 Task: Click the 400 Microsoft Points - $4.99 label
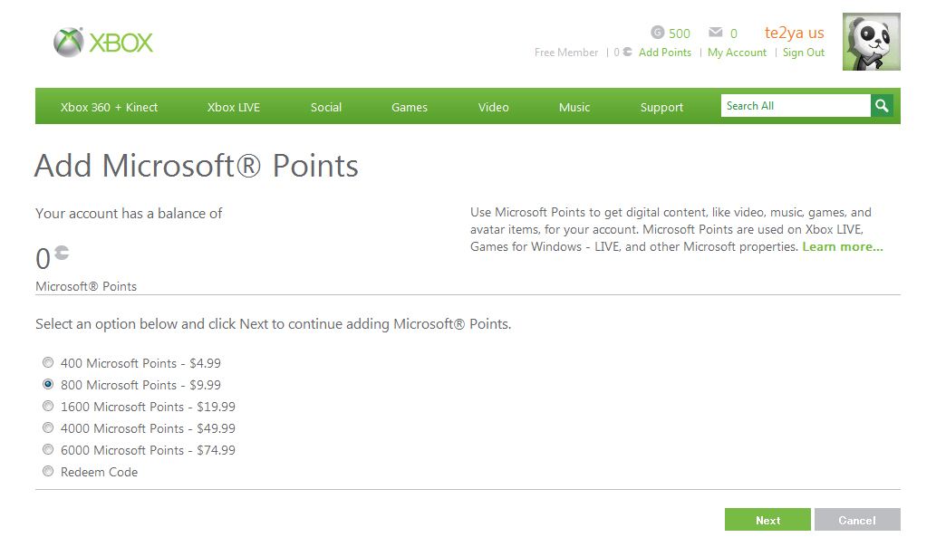tap(140, 363)
